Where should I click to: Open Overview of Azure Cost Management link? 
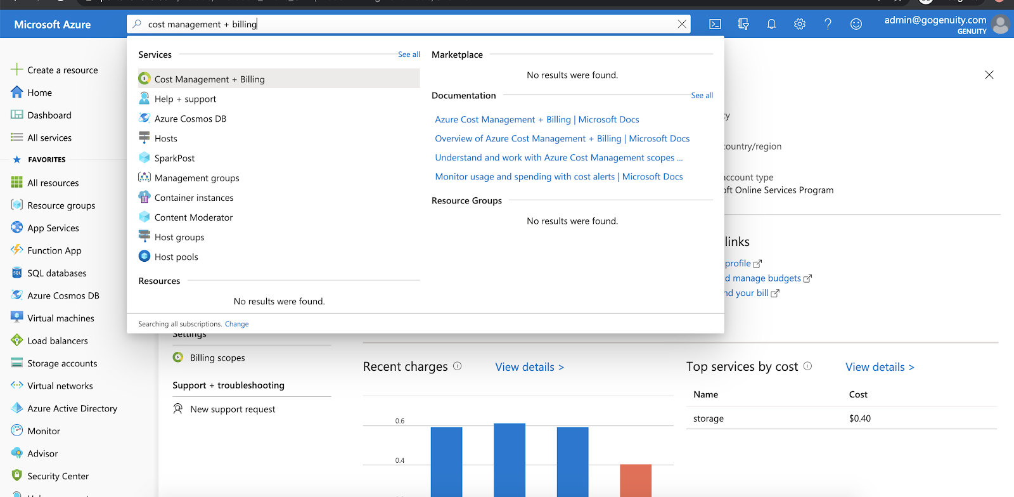[x=562, y=138]
